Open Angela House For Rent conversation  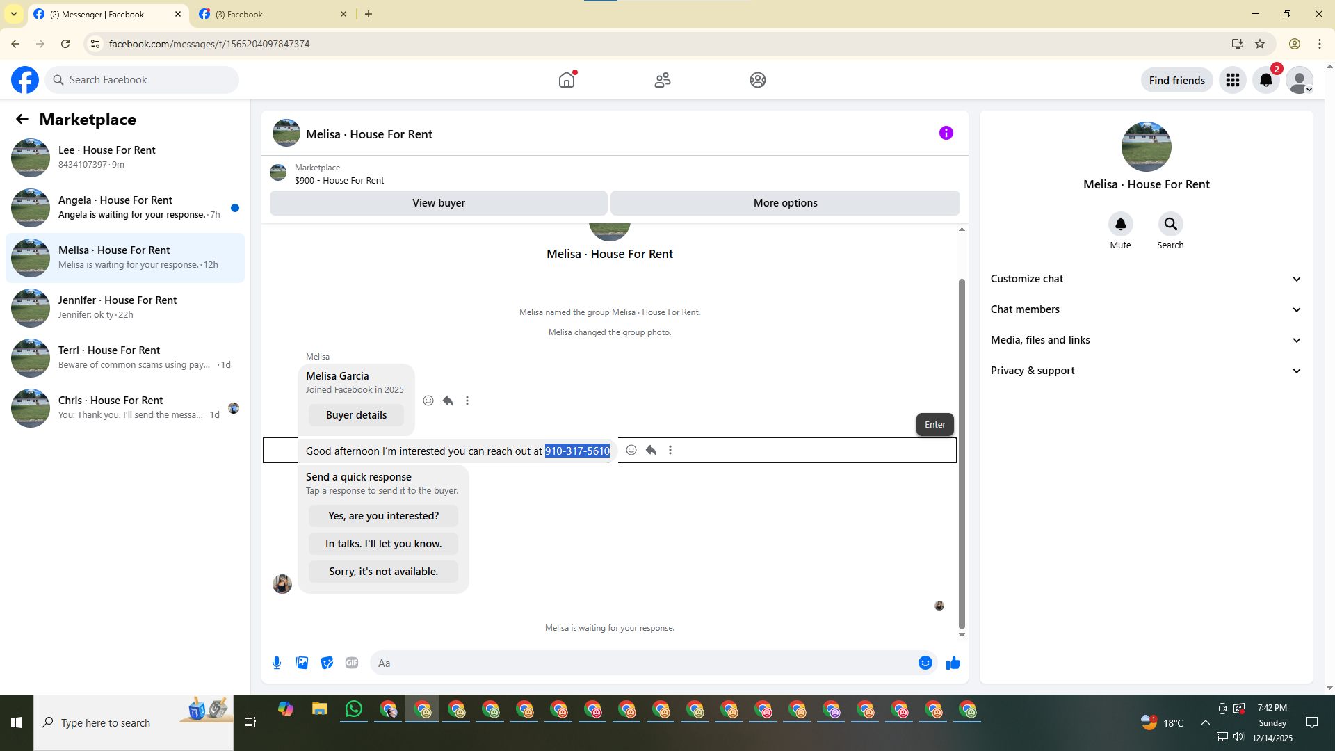click(125, 207)
